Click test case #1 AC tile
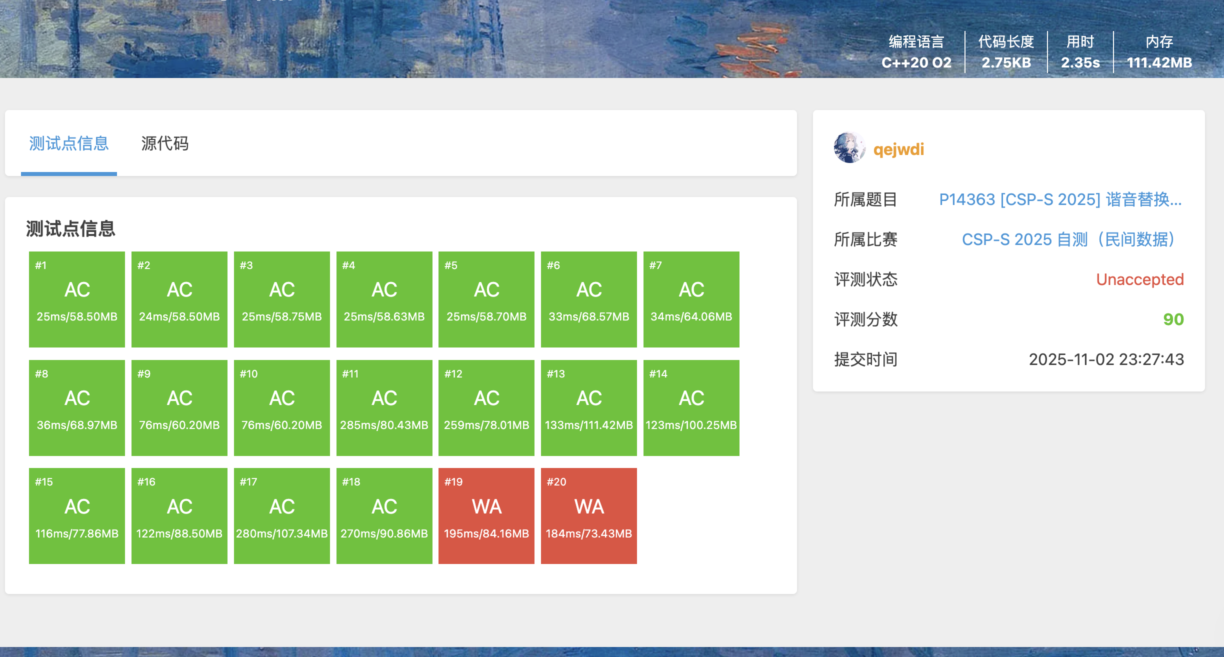 (77, 299)
